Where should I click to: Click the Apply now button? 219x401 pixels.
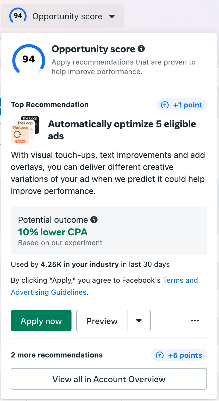tap(41, 321)
